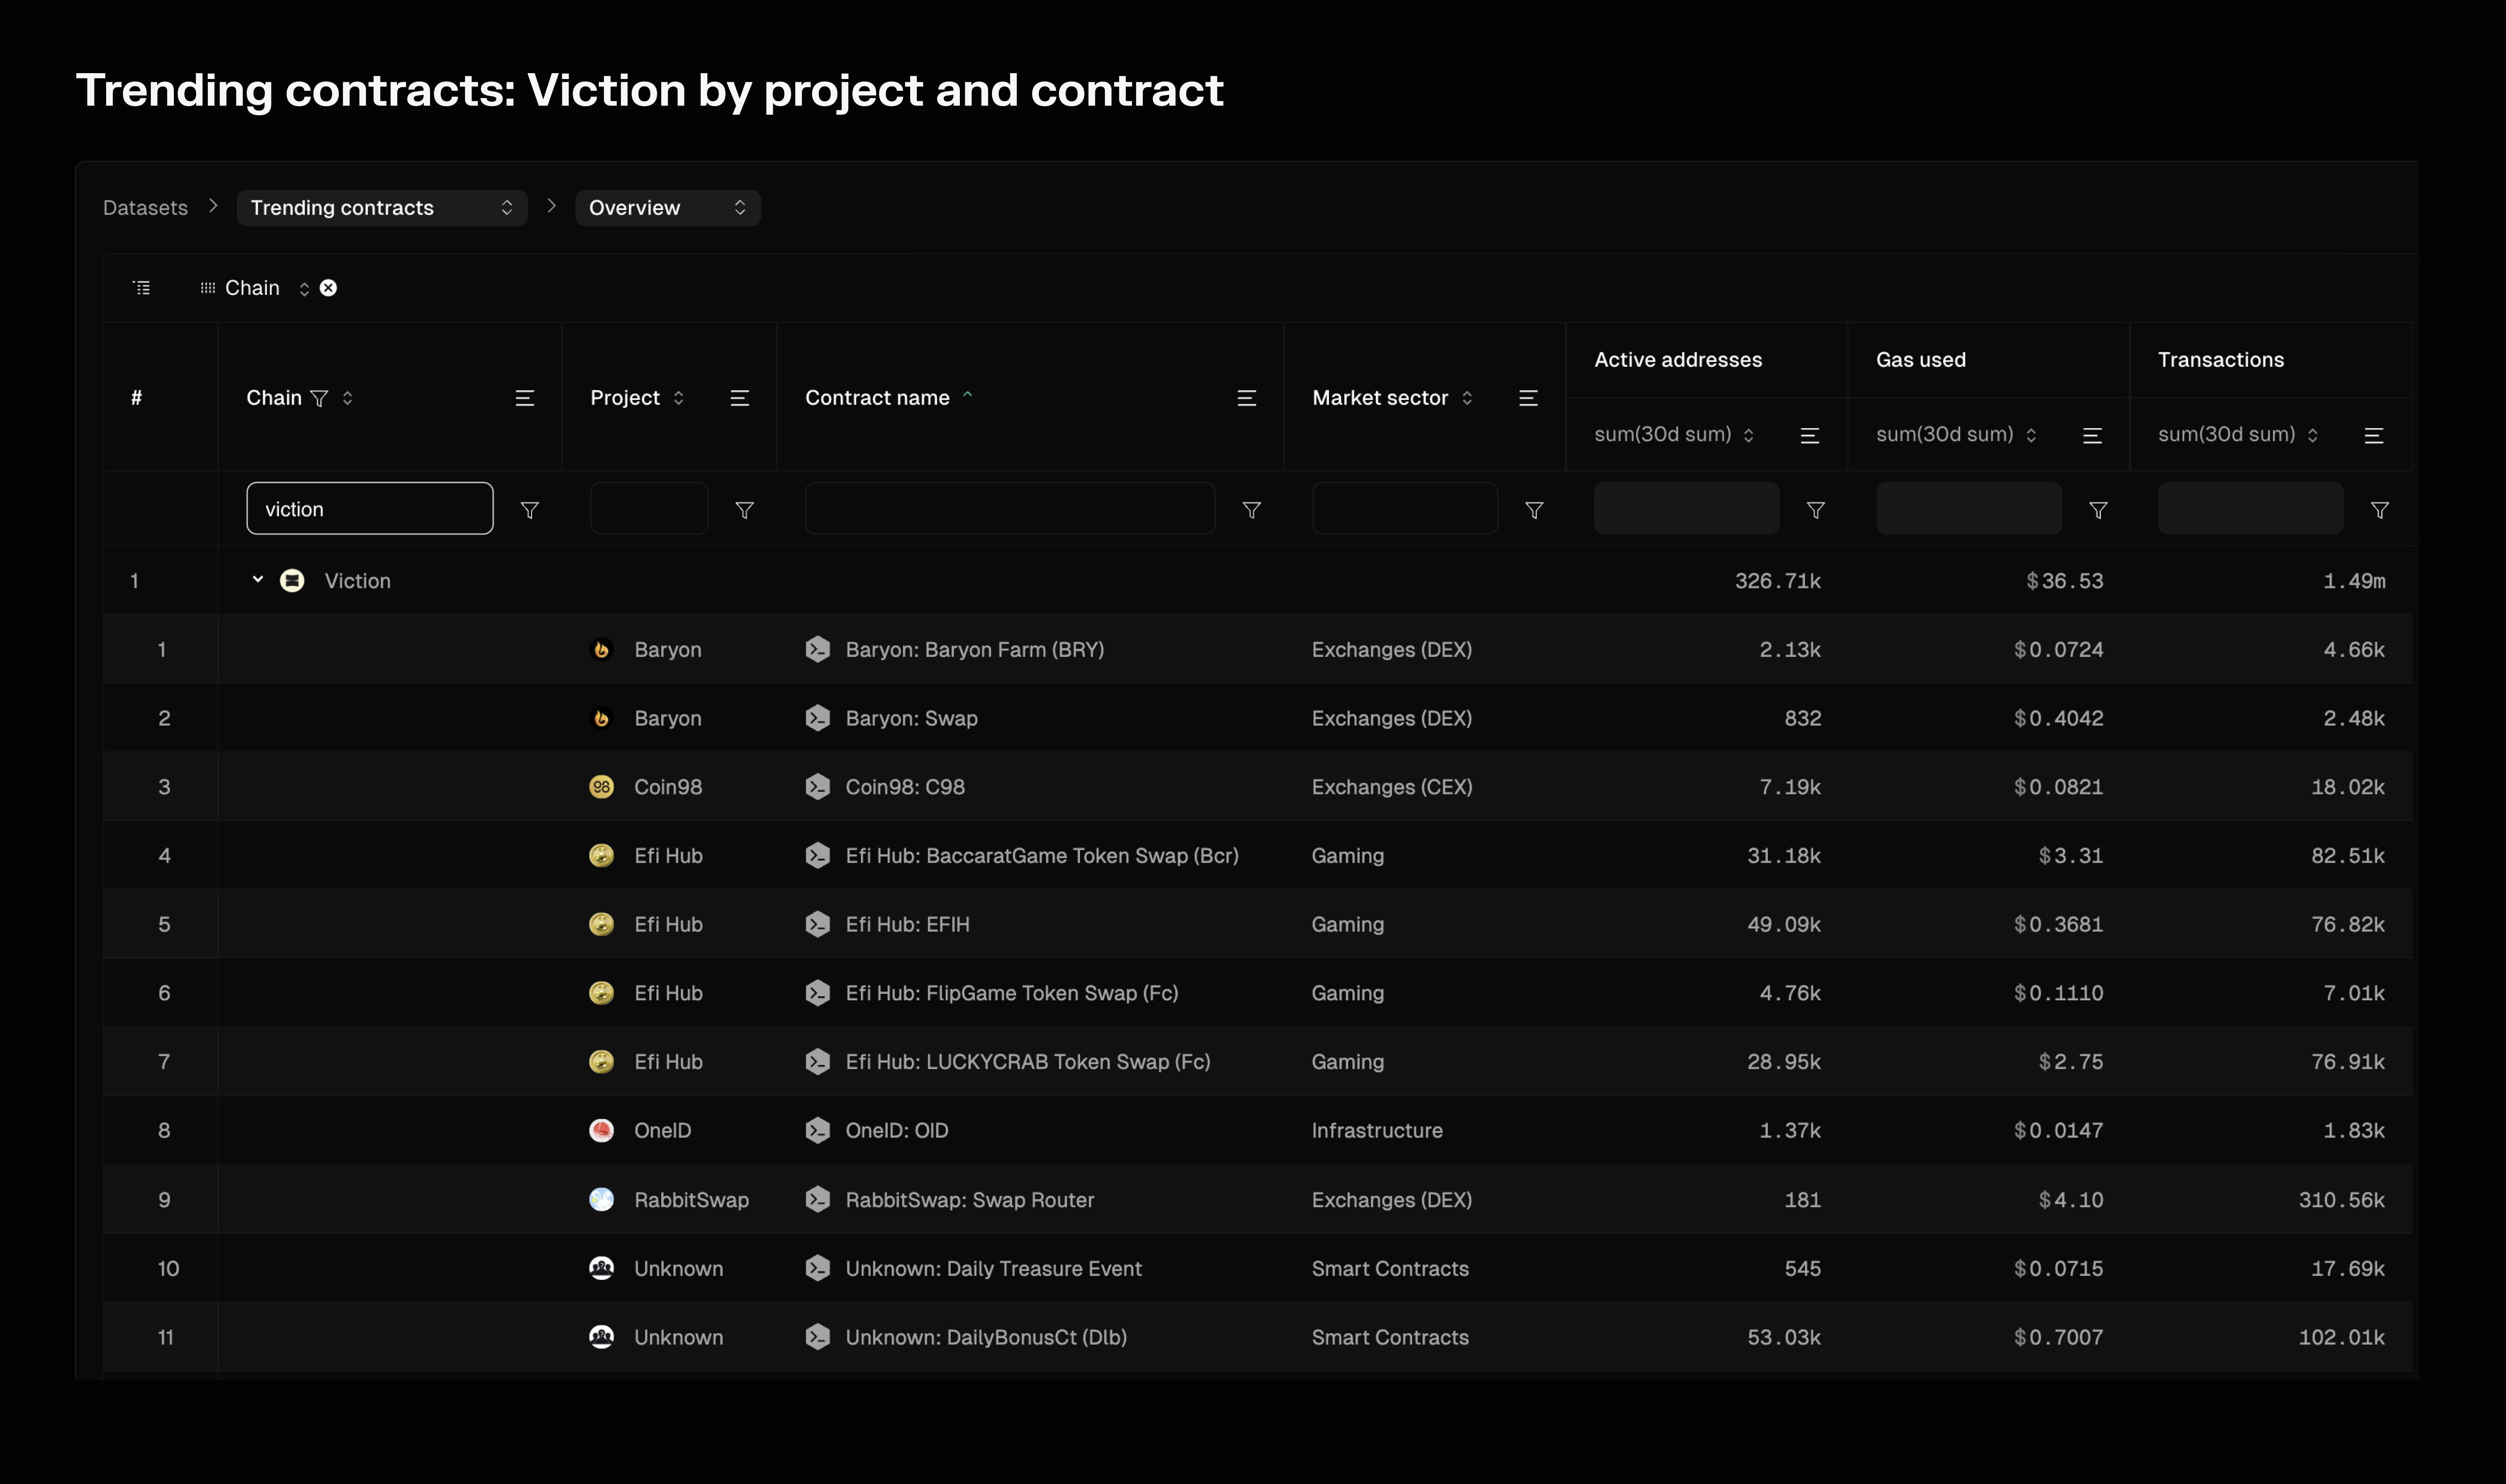The image size is (2506, 1484).
Task: Click Contract name column header
Action: tap(877, 398)
